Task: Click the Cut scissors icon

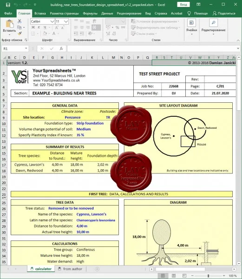Action: pyautogui.click(x=20, y=21)
